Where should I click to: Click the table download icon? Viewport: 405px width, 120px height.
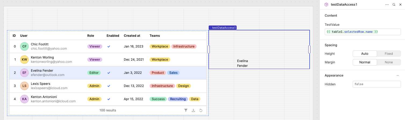click(x=193, y=110)
